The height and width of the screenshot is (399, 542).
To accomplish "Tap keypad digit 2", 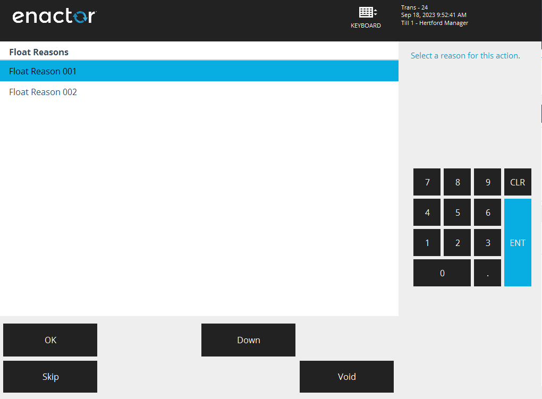I will (x=457, y=242).
